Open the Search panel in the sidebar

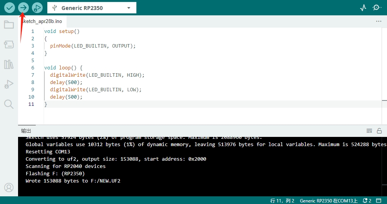click(x=8, y=104)
